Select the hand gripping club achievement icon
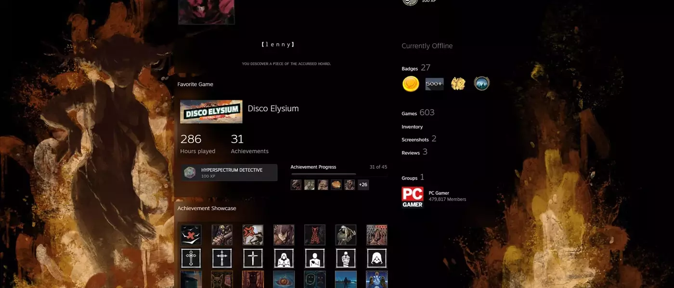This screenshot has width=674, height=288. 222,235
